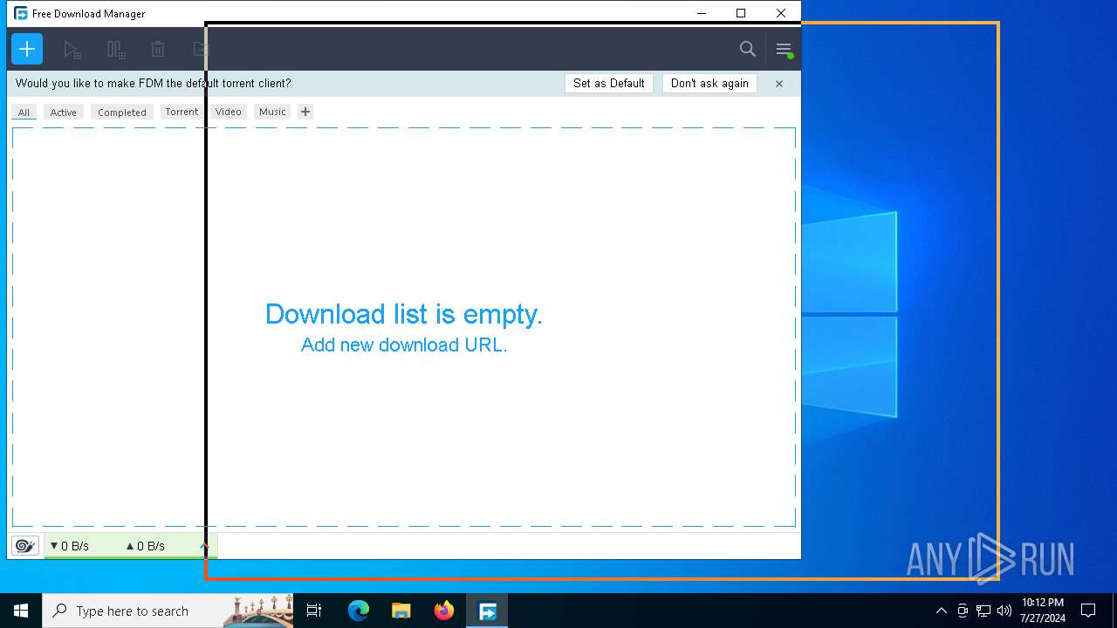
Task: Click the Free Download Manager title bar icon
Action: (x=20, y=13)
